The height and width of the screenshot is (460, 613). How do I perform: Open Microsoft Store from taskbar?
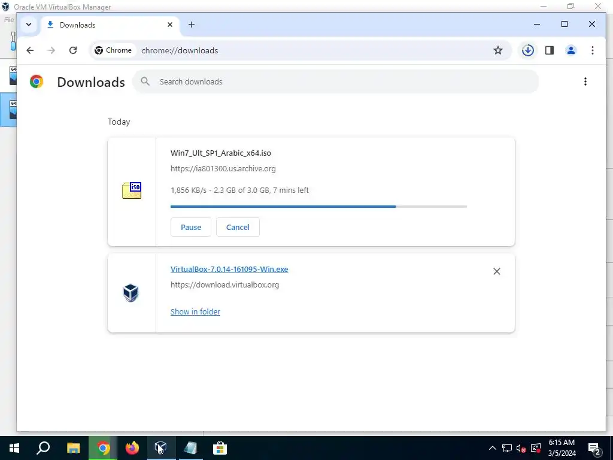click(x=220, y=448)
